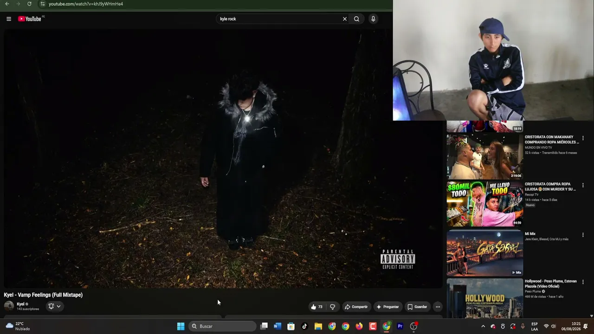Image resolution: width=594 pixels, height=334 pixels.
Task: Expand the notification bell subscription dropdown
Action: coord(54,306)
